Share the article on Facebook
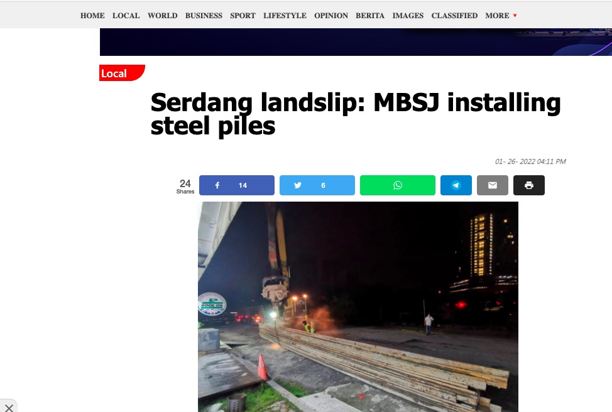 [x=236, y=185]
